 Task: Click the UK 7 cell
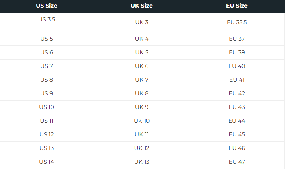click(141, 80)
